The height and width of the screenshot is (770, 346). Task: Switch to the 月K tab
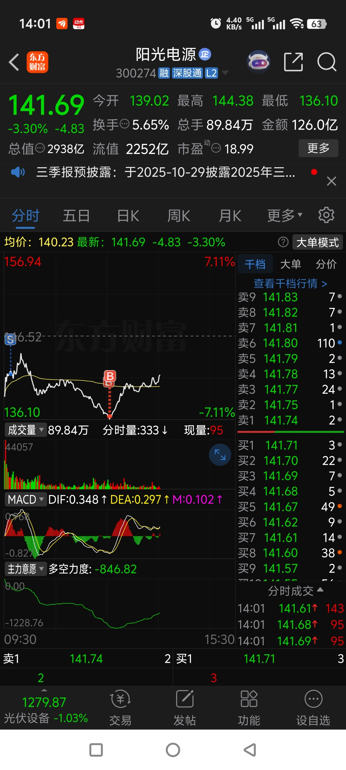pyautogui.click(x=230, y=216)
